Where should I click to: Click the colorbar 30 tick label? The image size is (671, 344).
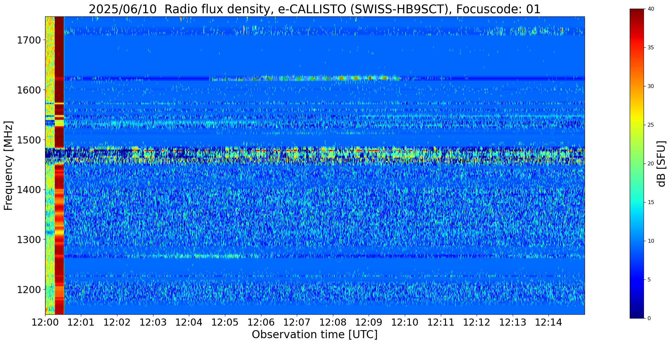point(651,86)
